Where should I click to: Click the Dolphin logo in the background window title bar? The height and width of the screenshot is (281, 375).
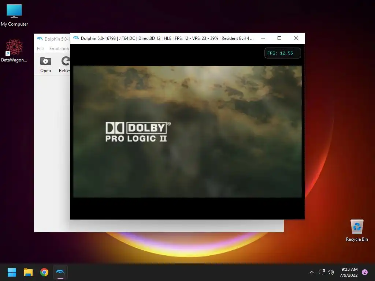[40, 39]
